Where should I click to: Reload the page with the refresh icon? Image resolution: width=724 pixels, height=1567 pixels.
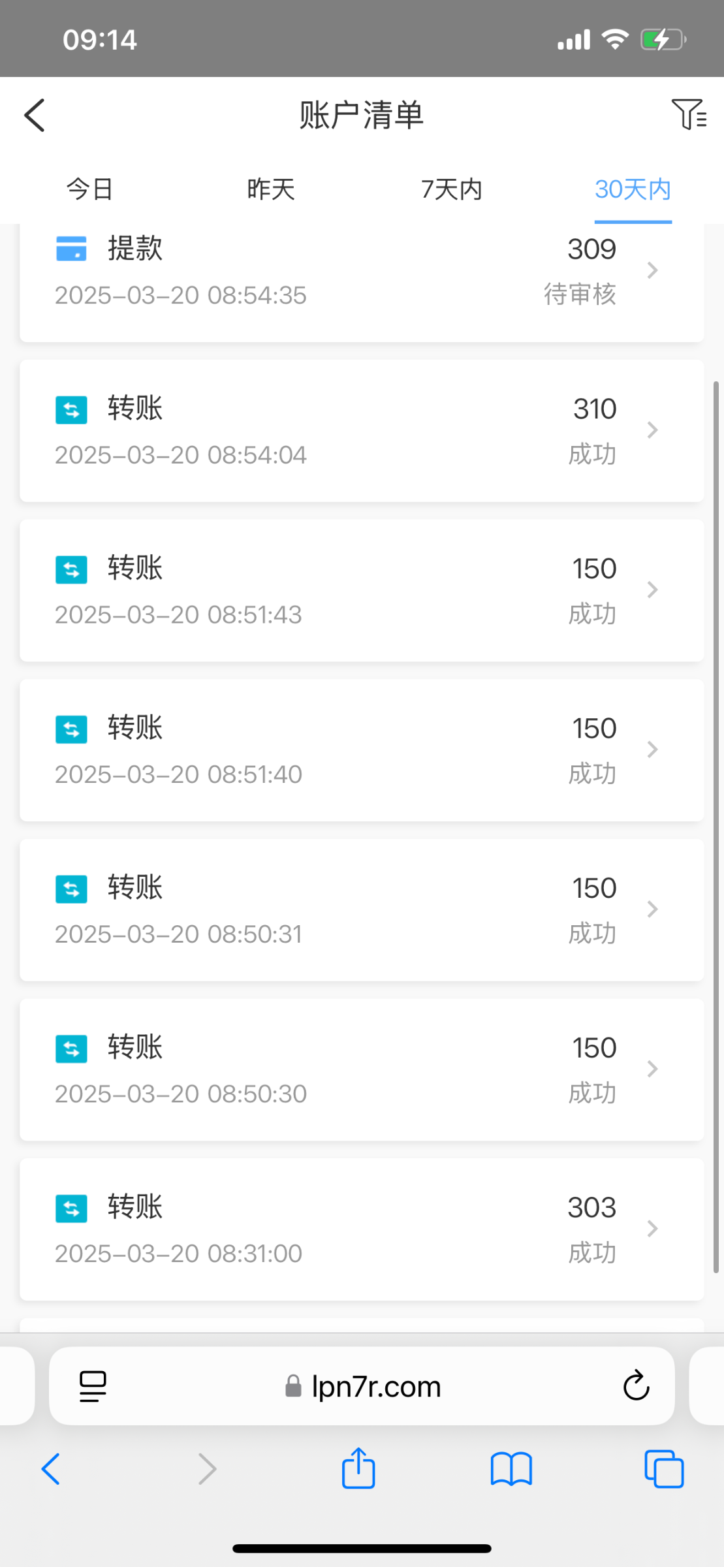click(636, 1386)
